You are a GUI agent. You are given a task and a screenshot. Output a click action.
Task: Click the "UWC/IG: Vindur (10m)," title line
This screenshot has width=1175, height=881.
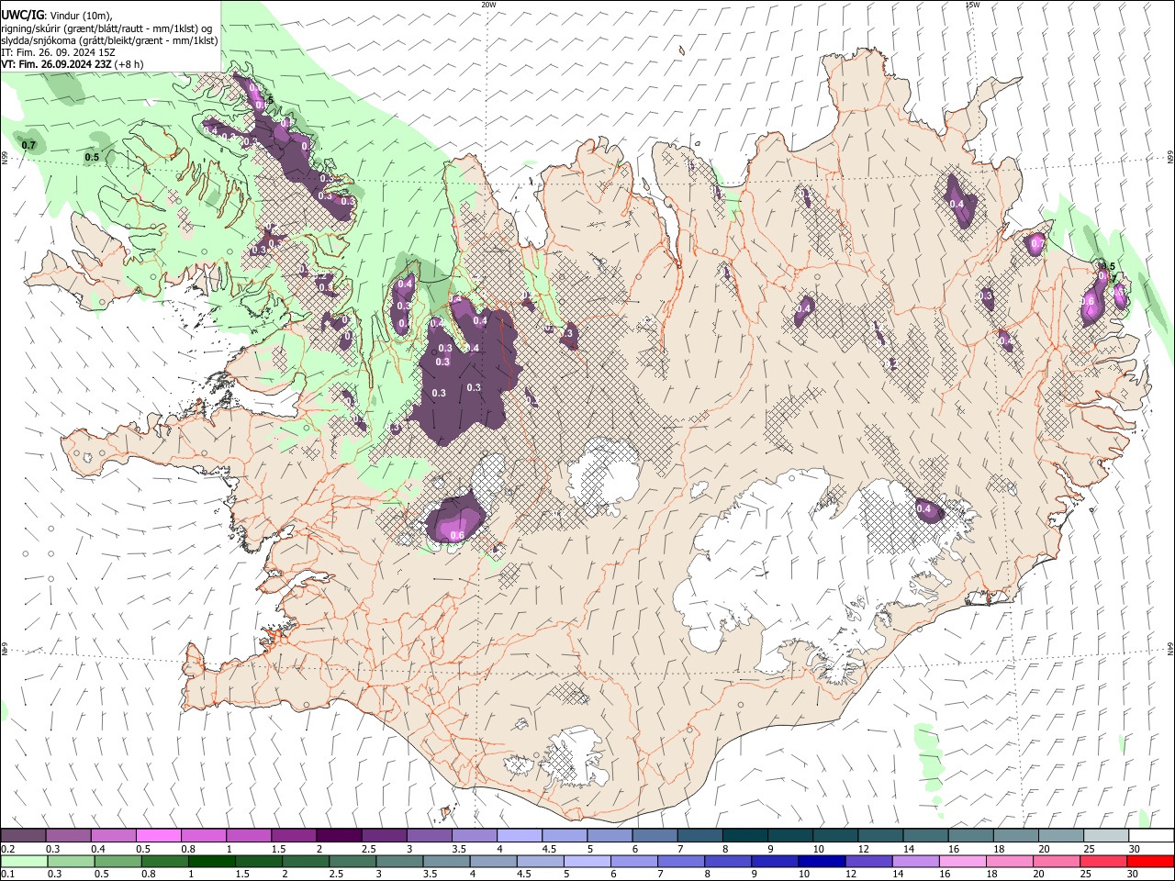[57, 15]
